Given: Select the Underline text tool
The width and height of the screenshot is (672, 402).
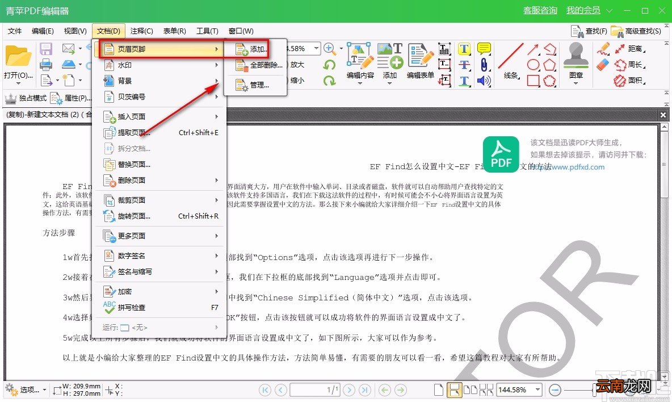Looking at the screenshot, I should pyautogui.click(x=464, y=81).
